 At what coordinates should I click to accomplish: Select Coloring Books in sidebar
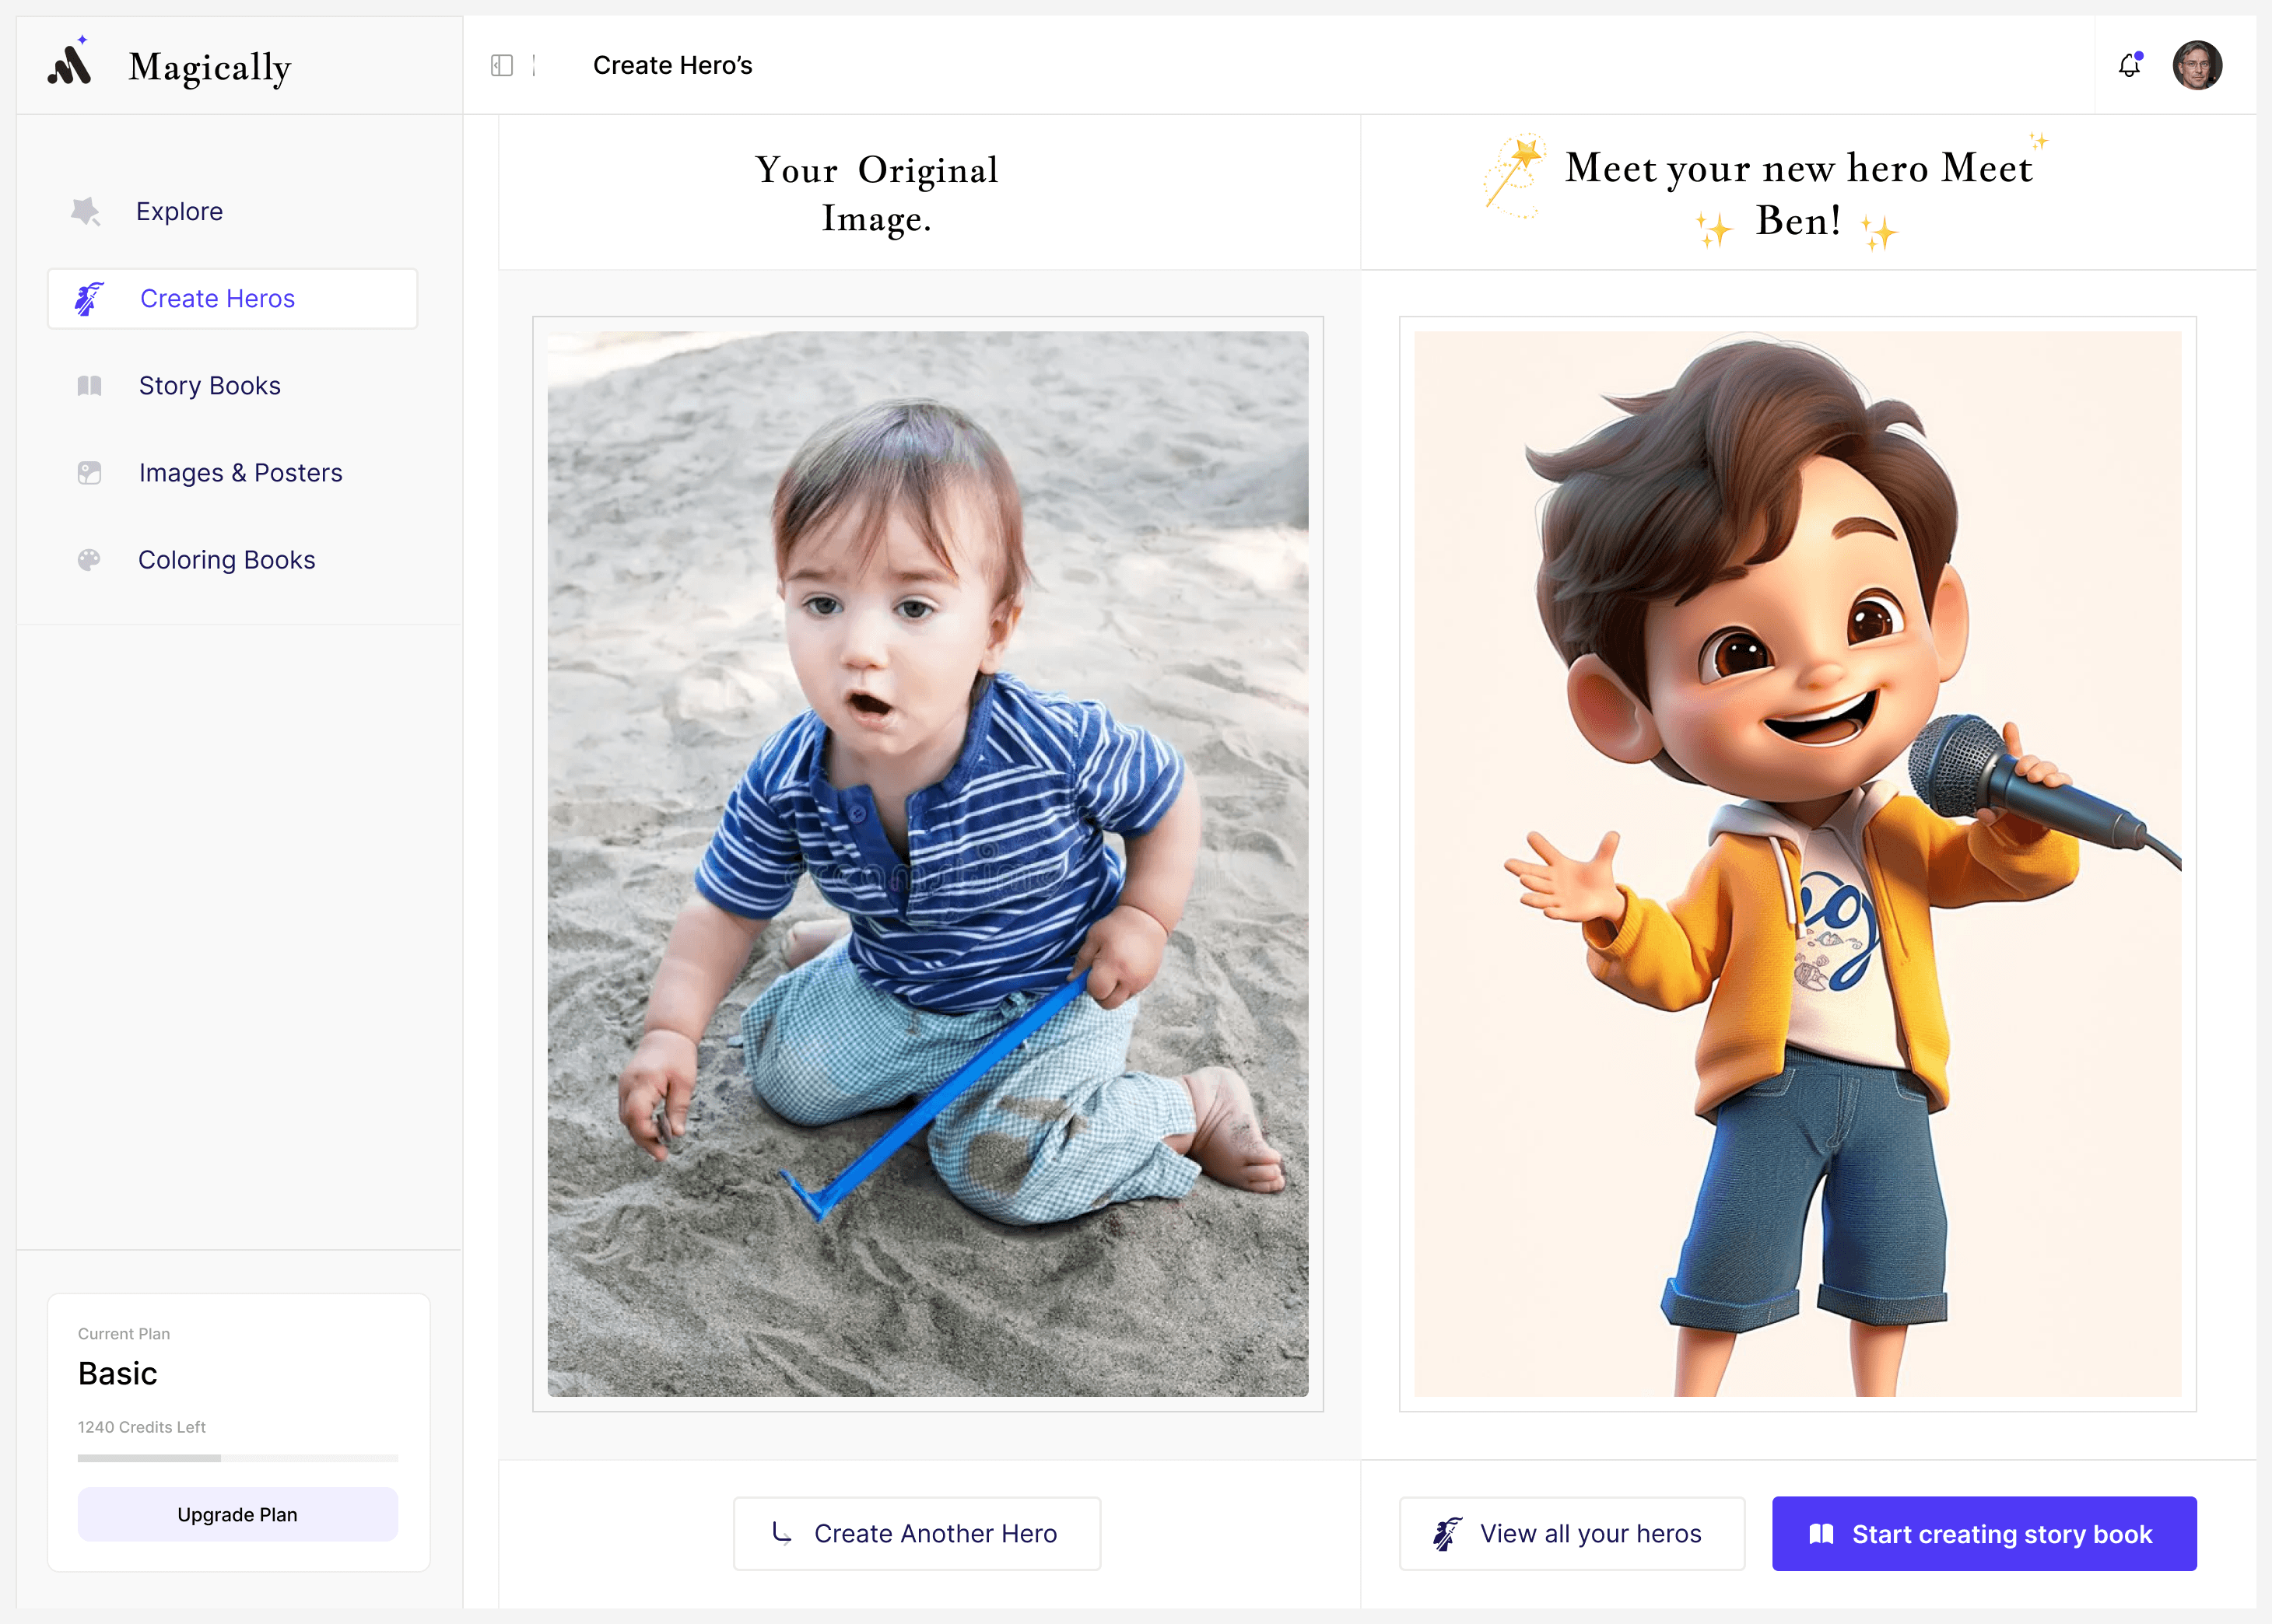pos(227,560)
